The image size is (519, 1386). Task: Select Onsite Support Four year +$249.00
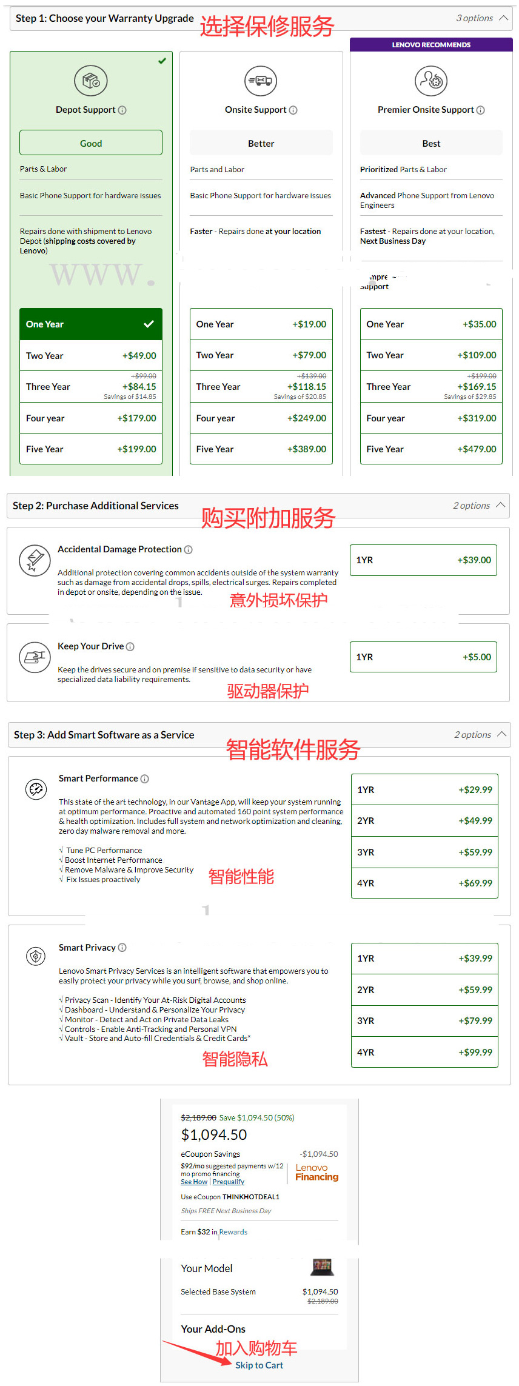[x=261, y=418]
